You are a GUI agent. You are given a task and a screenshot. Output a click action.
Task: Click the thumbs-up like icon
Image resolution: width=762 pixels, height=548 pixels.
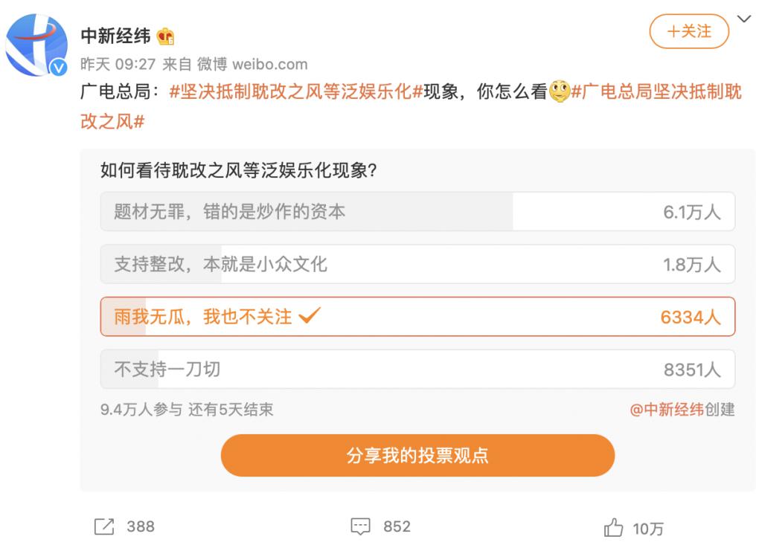(x=615, y=526)
